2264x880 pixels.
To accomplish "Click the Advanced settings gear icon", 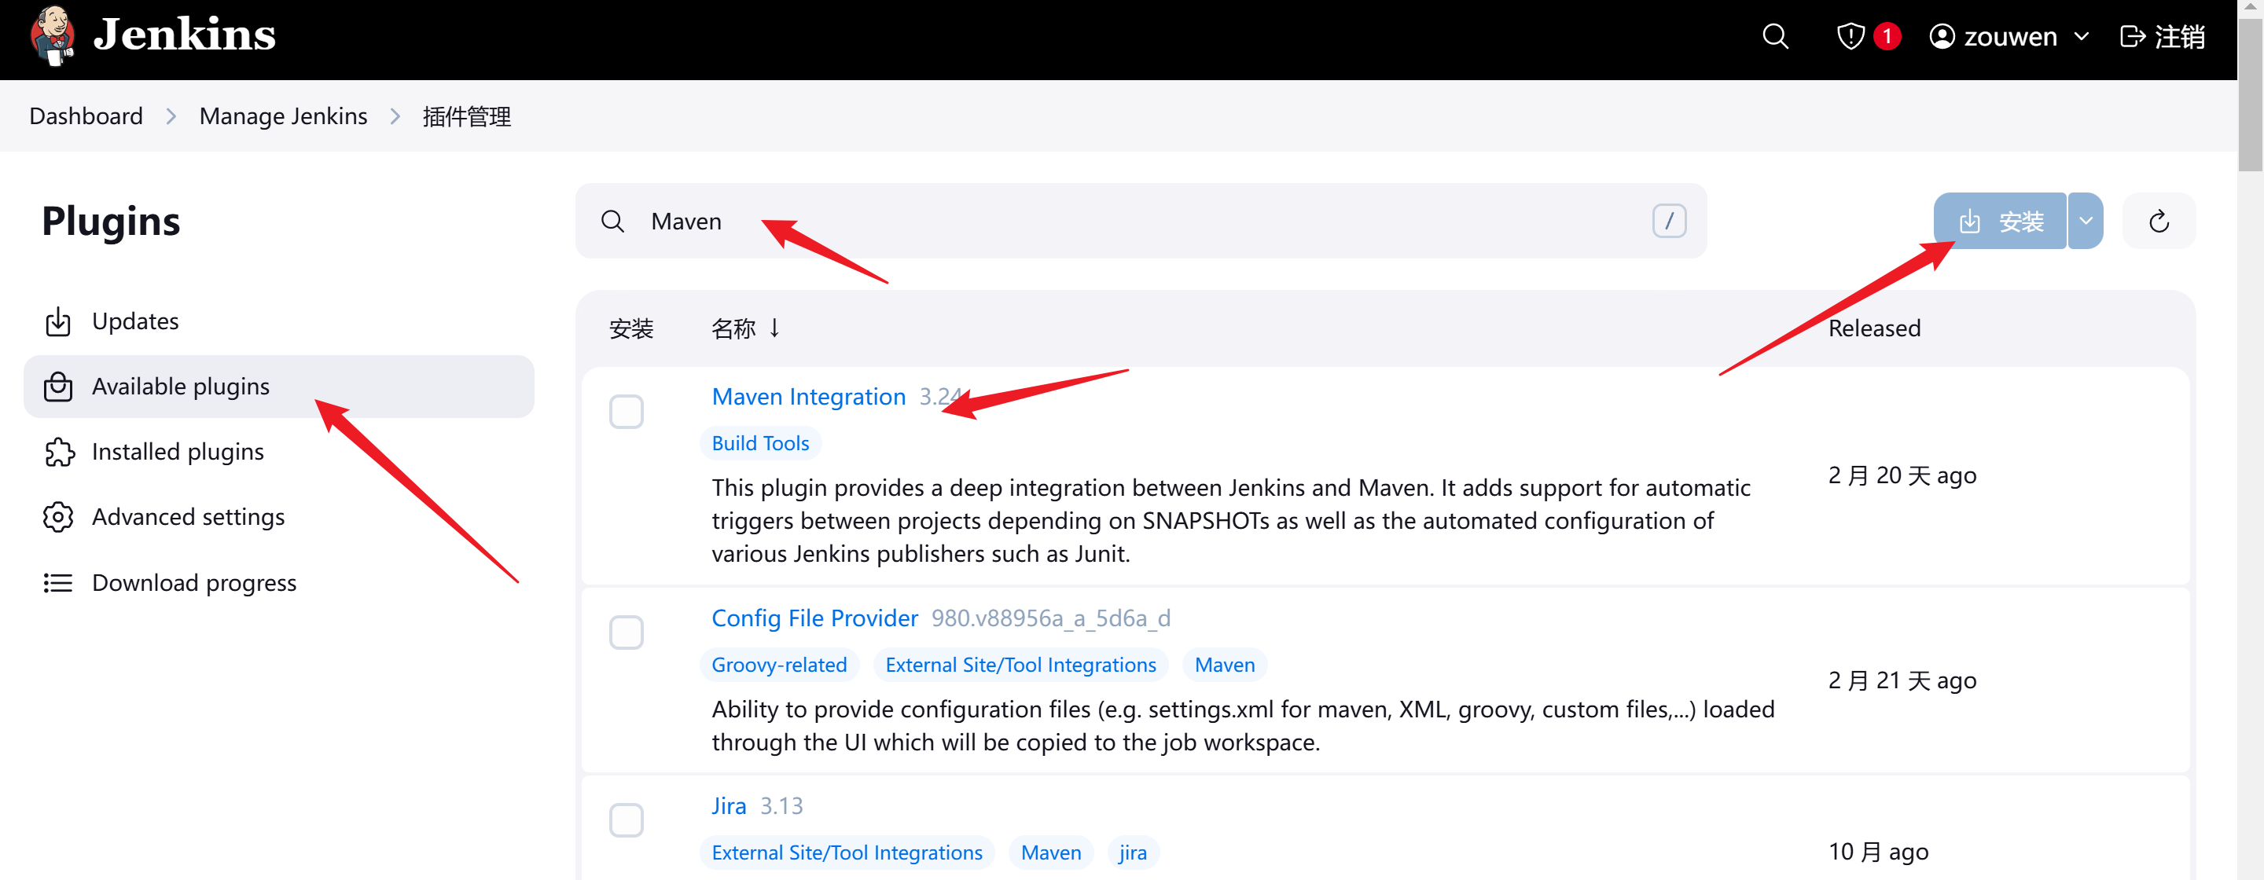I will coord(58,517).
